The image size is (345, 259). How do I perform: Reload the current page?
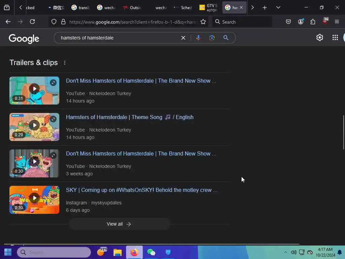[x=32, y=22]
